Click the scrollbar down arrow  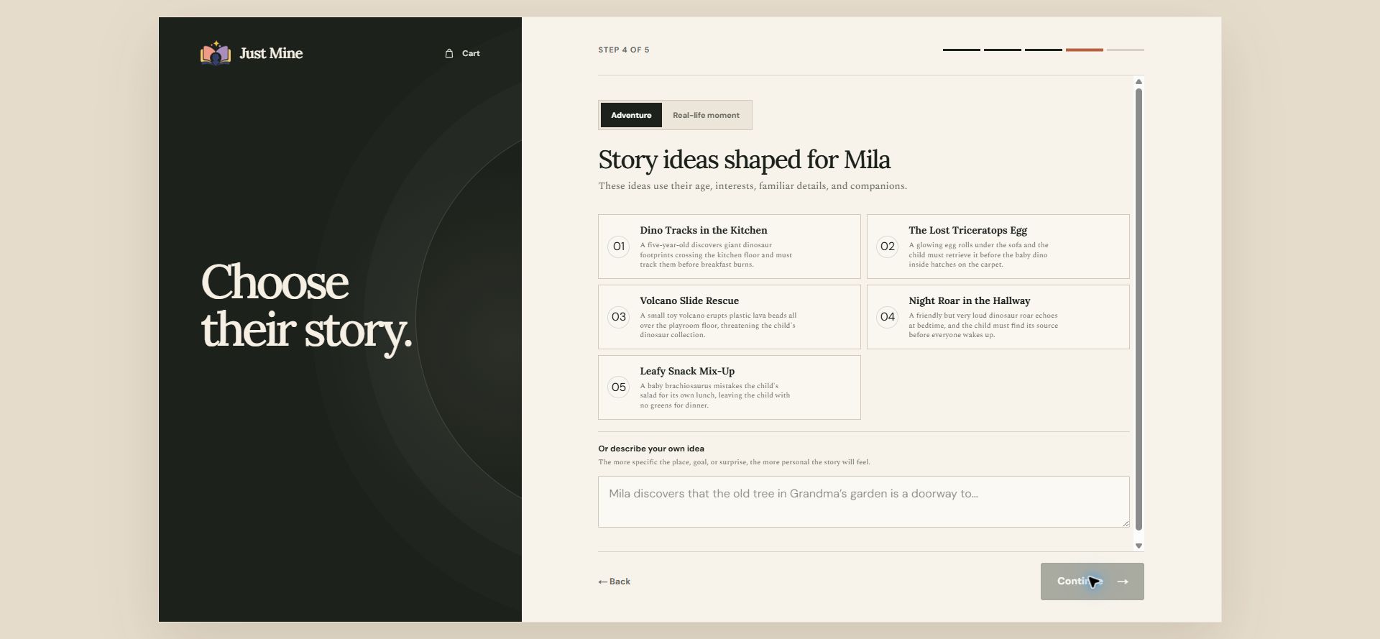pyautogui.click(x=1138, y=546)
